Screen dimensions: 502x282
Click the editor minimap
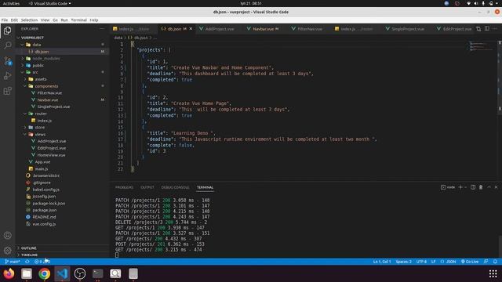[x=481, y=46]
